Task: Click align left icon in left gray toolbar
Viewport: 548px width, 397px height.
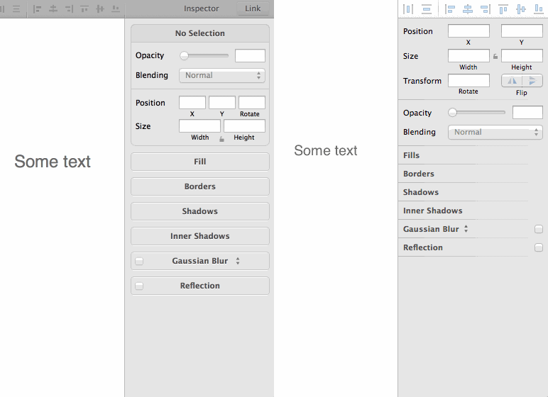Action: point(37,9)
